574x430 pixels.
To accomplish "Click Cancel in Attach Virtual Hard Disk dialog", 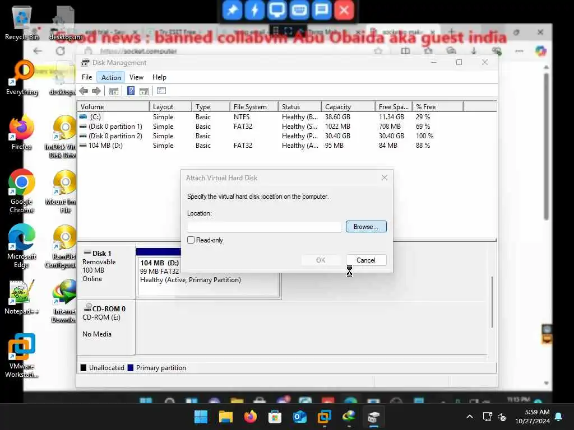I will (x=366, y=260).
